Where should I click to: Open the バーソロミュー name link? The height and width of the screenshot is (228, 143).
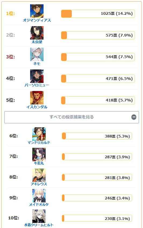click(37, 85)
